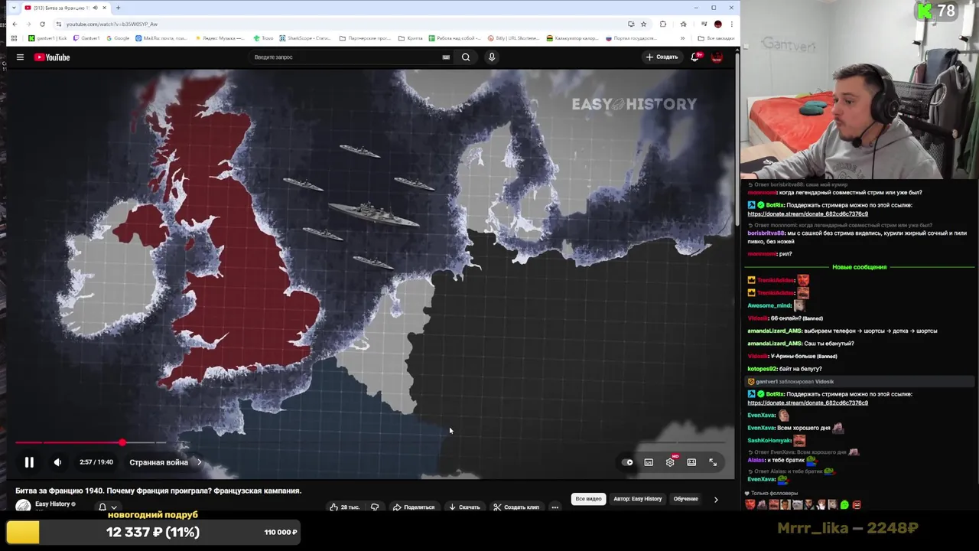
Task: Click the browser address bar URL
Action: click(112, 24)
